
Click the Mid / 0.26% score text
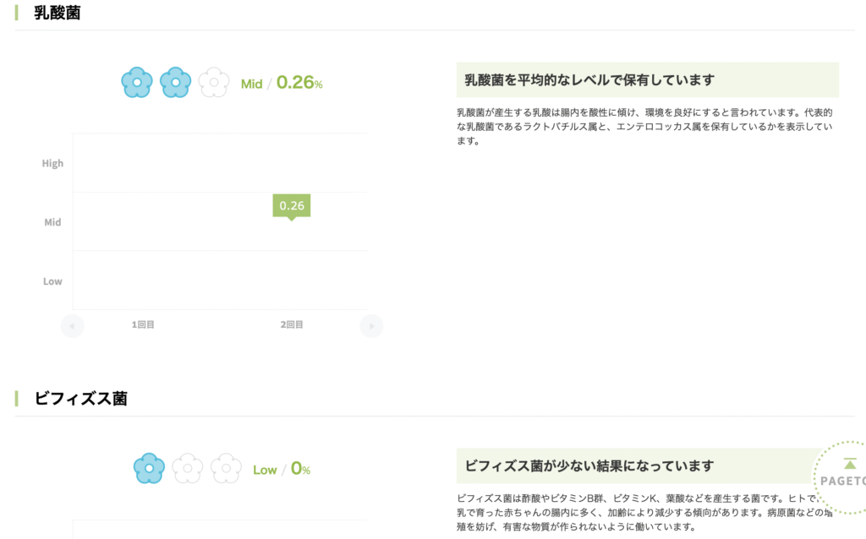(282, 83)
